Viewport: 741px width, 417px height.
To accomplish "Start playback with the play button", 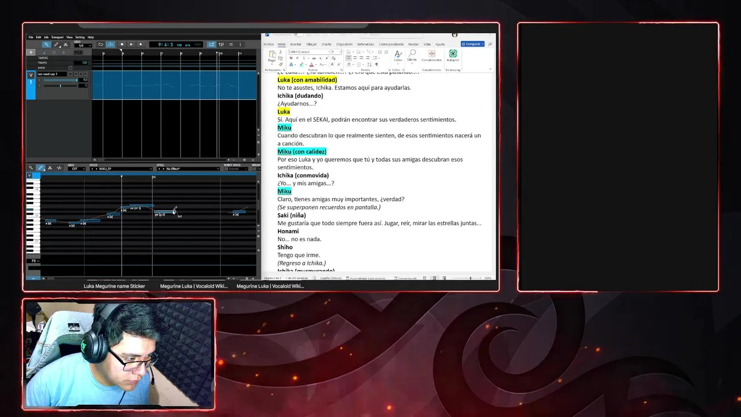I will pyautogui.click(x=131, y=45).
